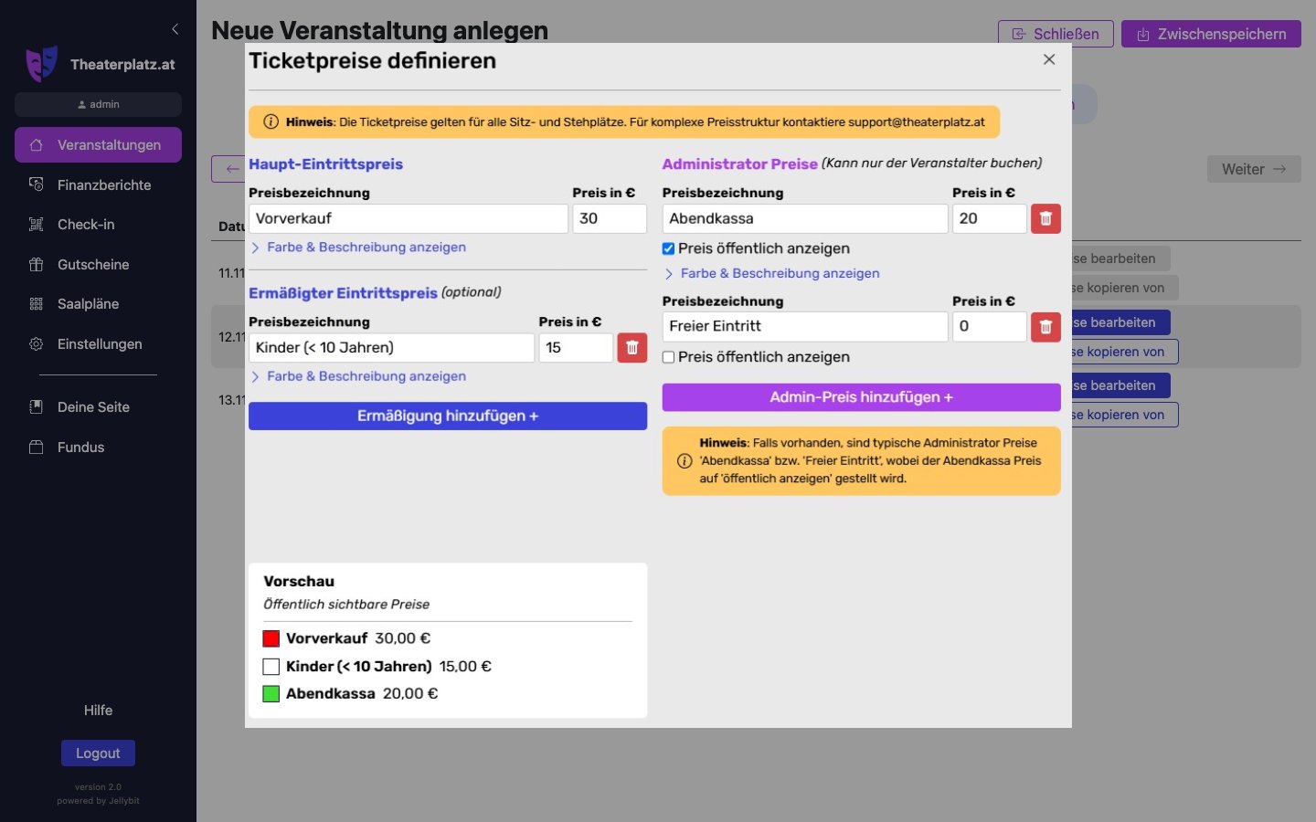Show color & description for Abendkassa

[x=779, y=273]
